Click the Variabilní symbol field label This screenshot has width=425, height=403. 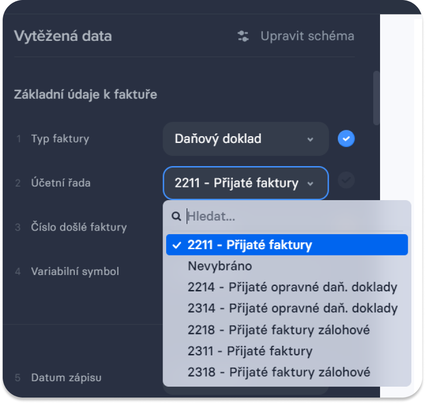[75, 271]
